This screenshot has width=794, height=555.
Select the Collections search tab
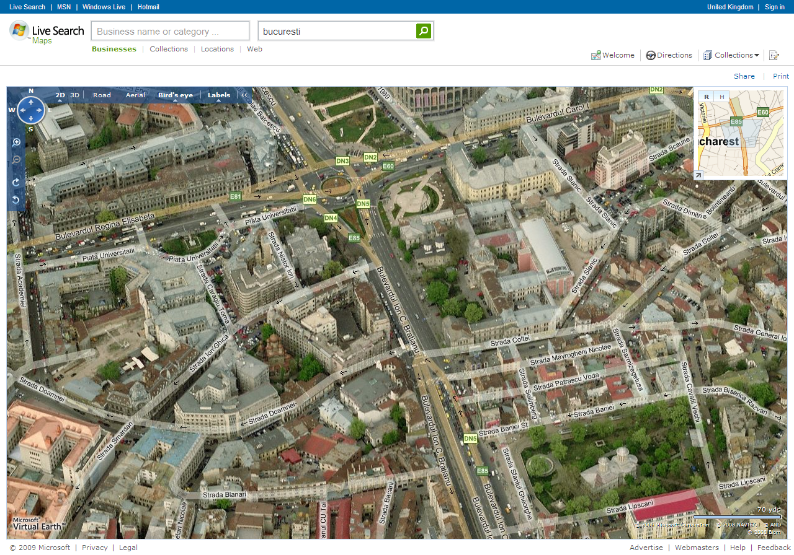tap(169, 49)
